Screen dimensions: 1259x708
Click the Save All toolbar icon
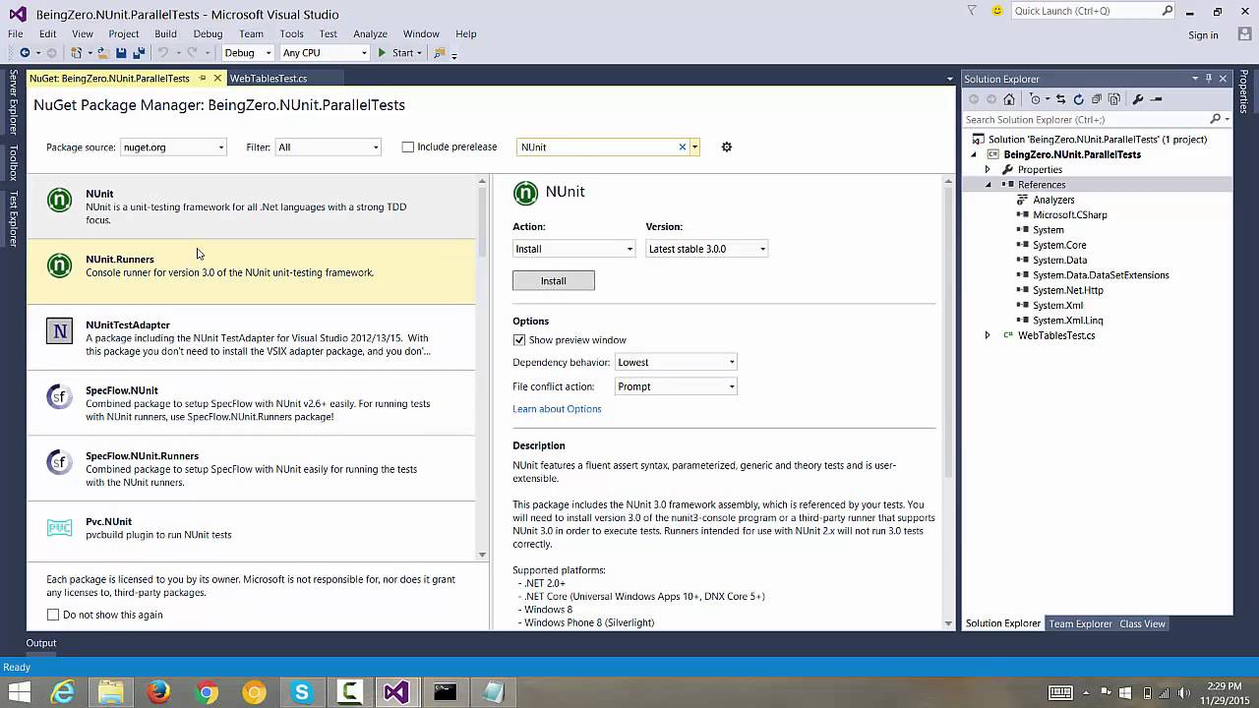coord(139,53)
